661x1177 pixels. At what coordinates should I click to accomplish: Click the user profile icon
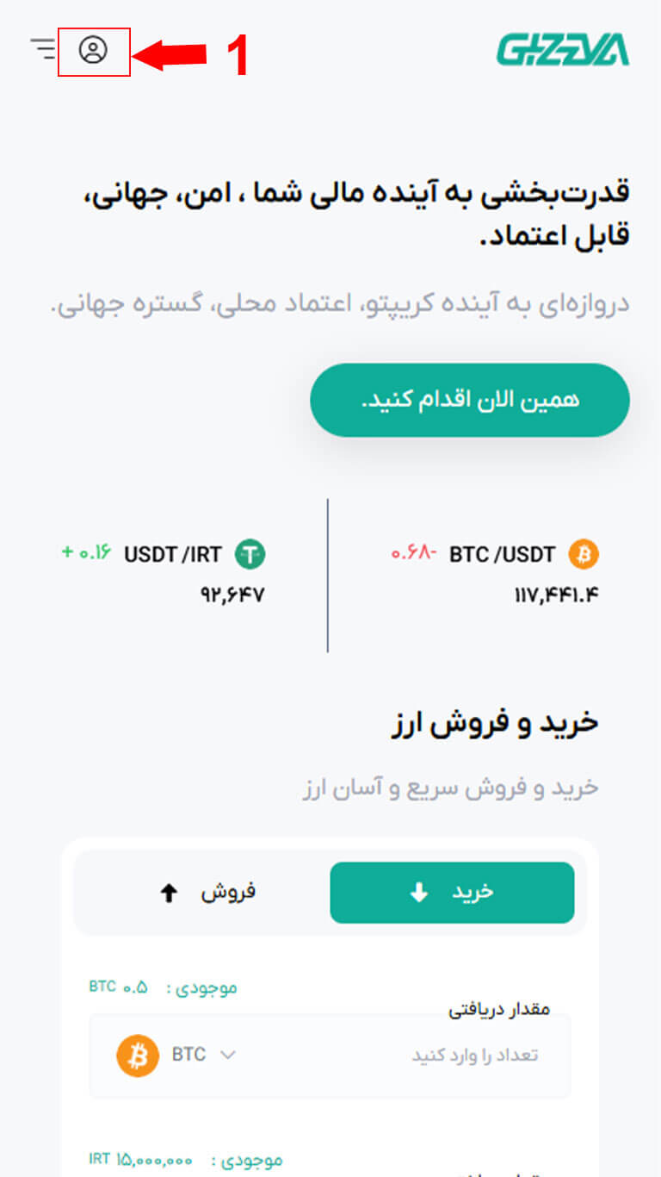93,50
